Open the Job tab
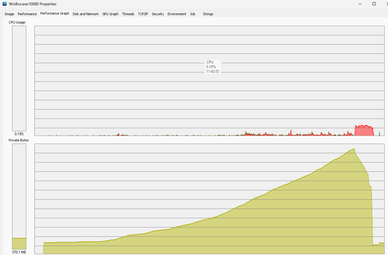This screenshot has width=388, height=255. (193, 14)
